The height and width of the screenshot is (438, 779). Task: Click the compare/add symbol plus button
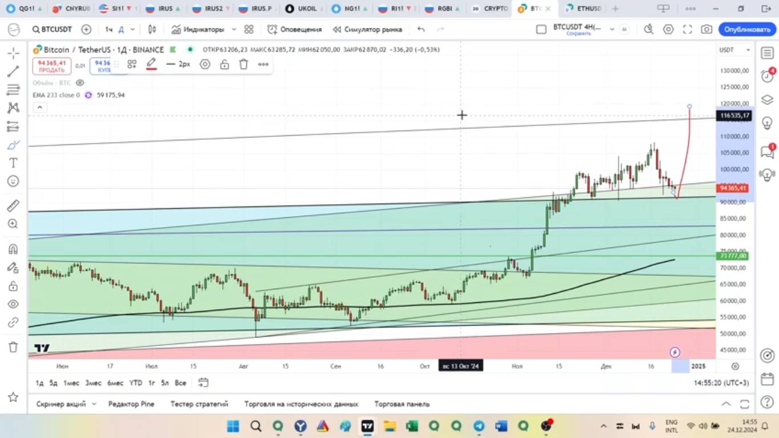(x=86, y=29)
